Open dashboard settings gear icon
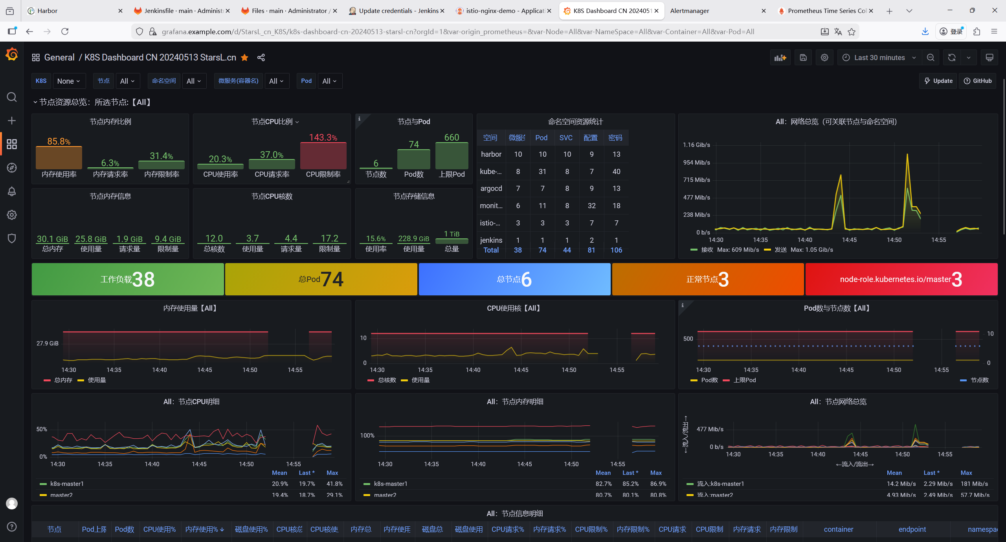The width and height of the screenshot is (1006, 542). point(824,58)
